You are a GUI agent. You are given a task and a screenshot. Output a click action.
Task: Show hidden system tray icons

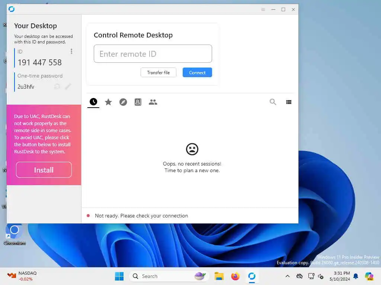point(288,276)
